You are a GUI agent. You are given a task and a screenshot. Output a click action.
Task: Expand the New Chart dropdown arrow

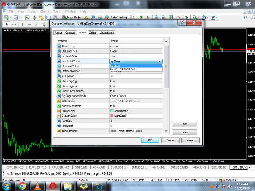11,18
